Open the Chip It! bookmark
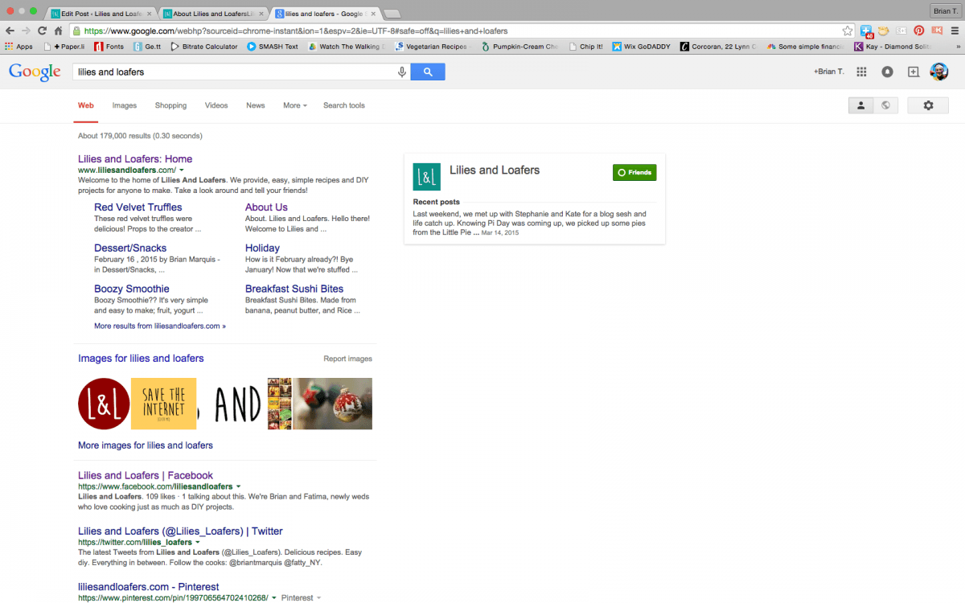The image size is (965, 603). coord(585,47)
